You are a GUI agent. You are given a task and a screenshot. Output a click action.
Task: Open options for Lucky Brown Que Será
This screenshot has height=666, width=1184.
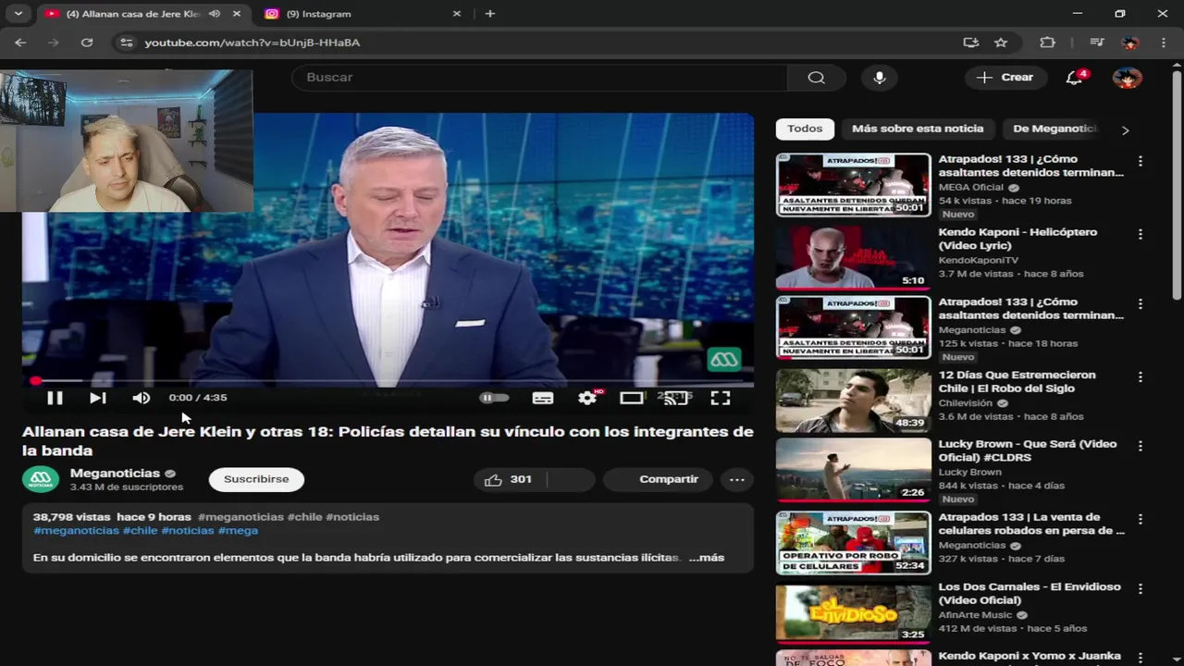point(1140,446)
